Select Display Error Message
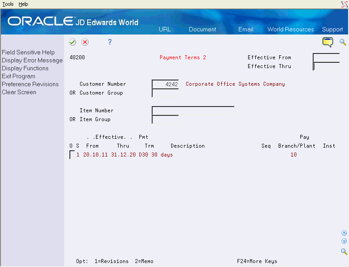The image size is (349, 267). [32, 60]
